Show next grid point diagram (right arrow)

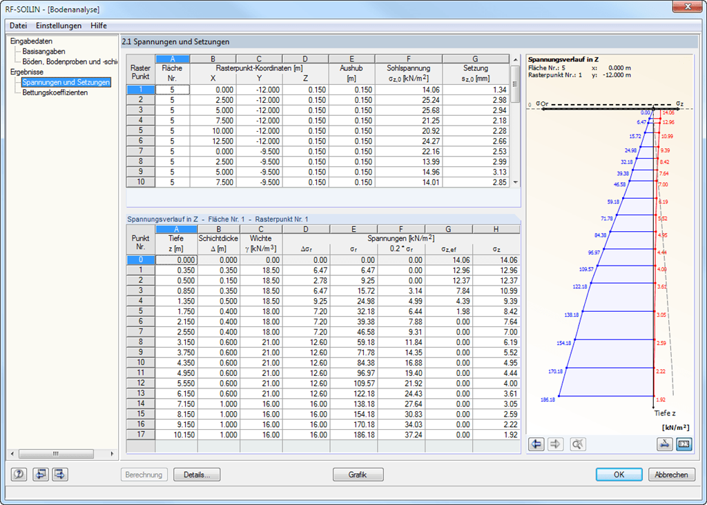556,444
